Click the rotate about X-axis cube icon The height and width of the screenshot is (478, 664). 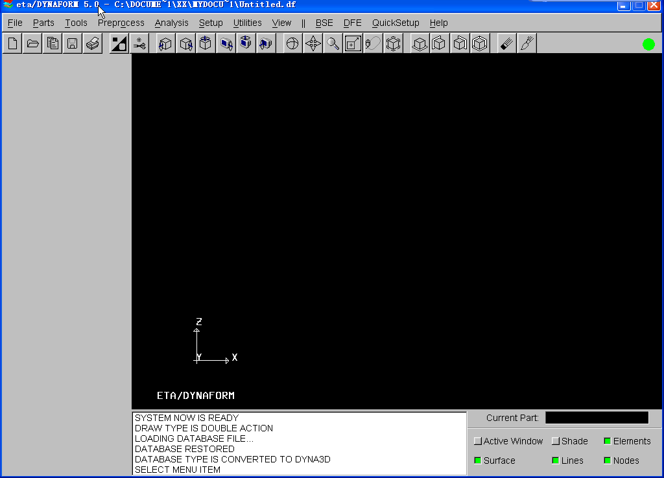(x=165, y=43)
